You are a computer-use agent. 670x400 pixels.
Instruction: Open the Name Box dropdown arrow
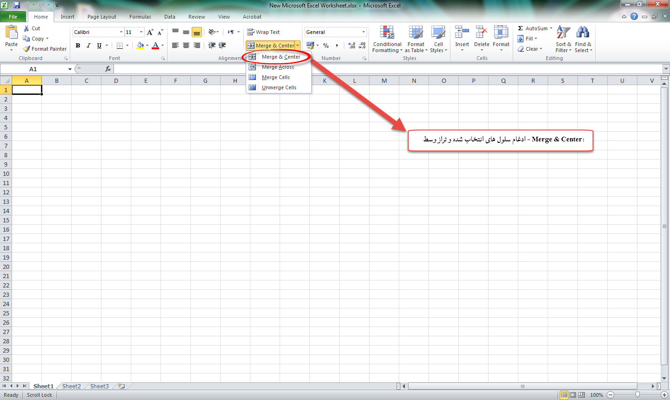(x=70, y=69)
